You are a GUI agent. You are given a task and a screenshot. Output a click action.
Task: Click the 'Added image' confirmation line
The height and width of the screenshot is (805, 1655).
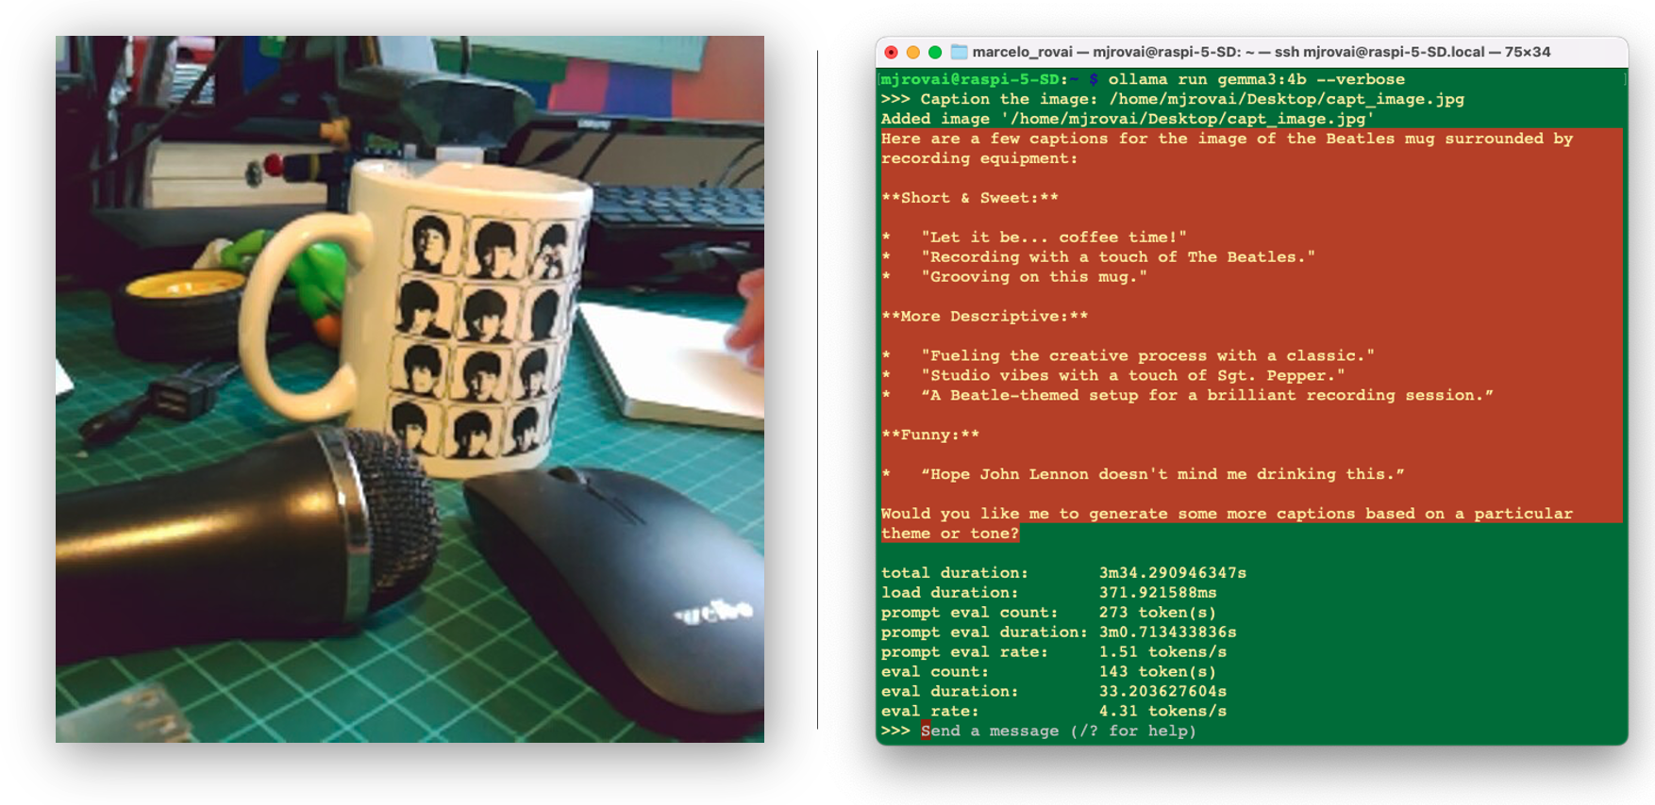1127,119
